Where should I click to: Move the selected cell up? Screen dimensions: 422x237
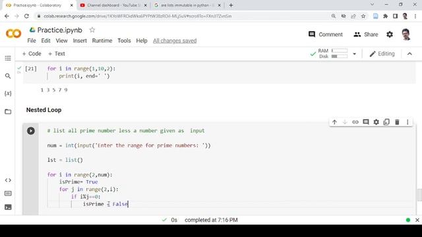click(x=334, y=122)
